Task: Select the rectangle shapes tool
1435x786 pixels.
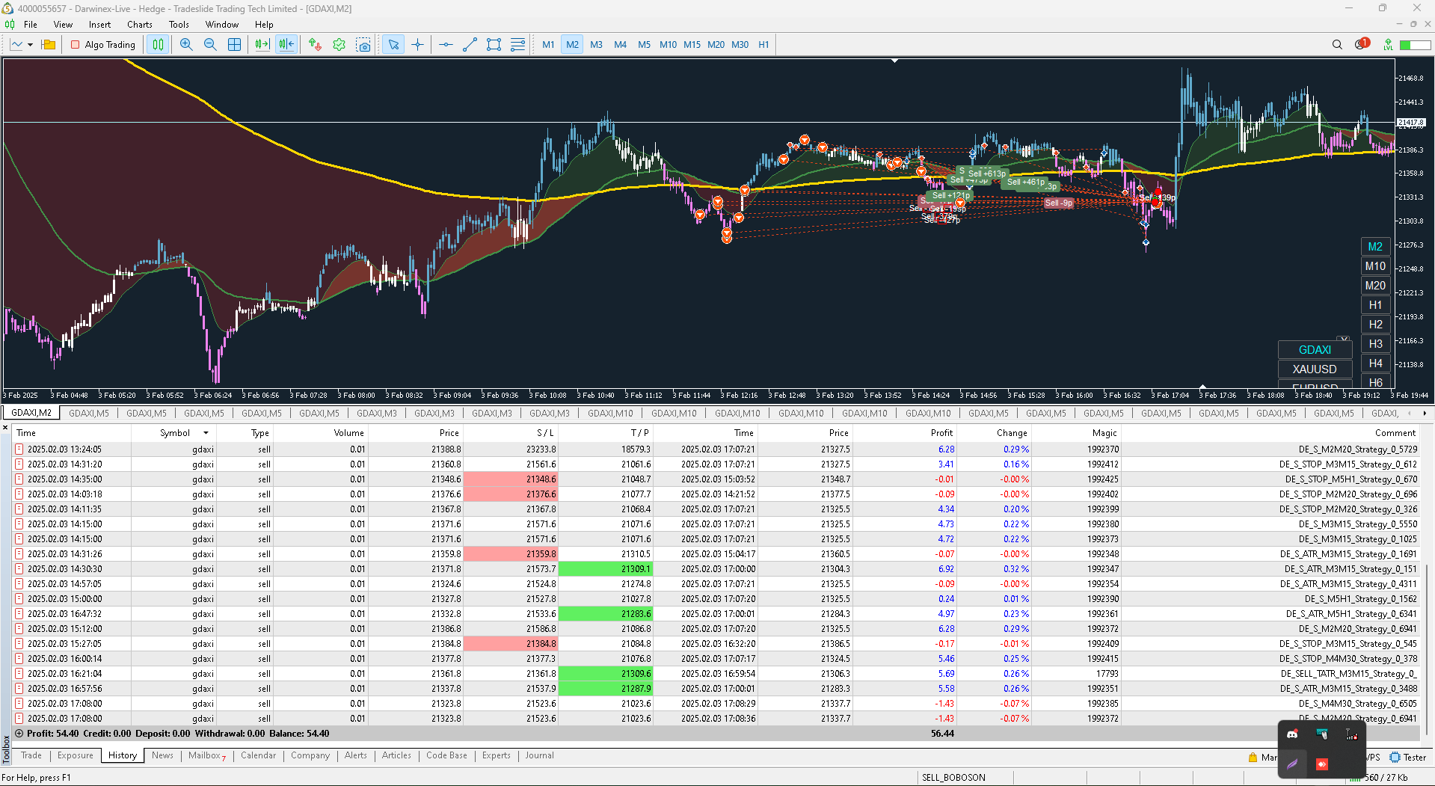Action: point(494,45)
